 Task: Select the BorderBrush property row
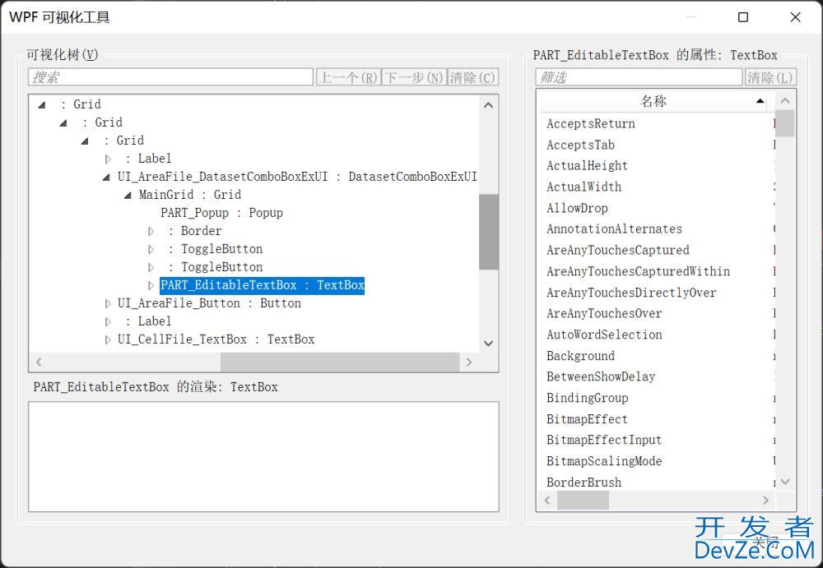(657, 482)
